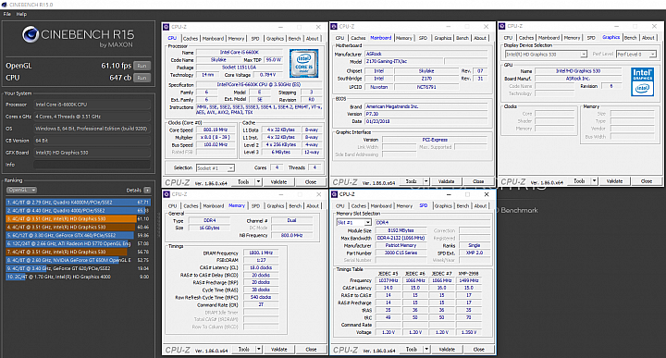666x358 pixels.
Task: Expand Tools arrow in Mainboard window
Action: point(426,181)
